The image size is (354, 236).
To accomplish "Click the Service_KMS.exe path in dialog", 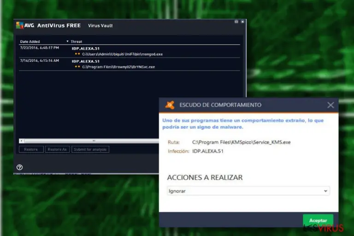I will coord(242,142).
